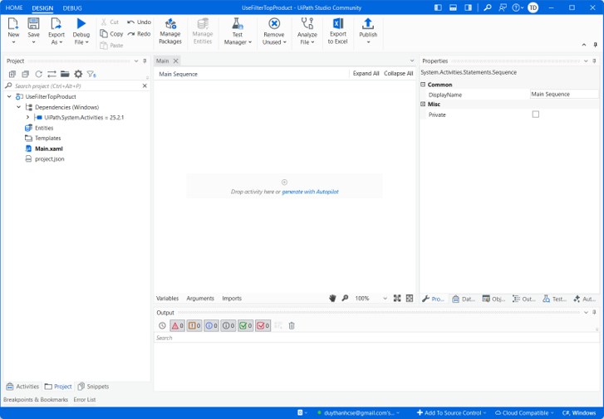Toggle green passed checks filter in Output
The image size is (604, 419).
[245, 325]
